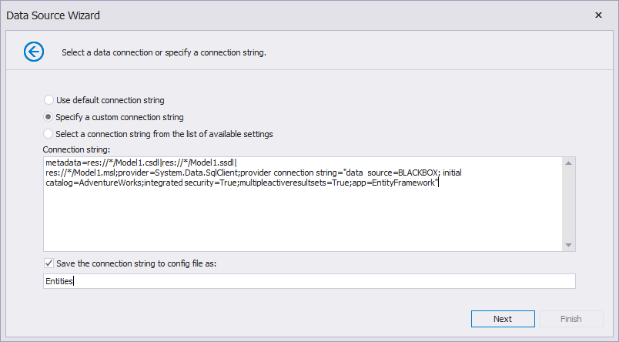Click the Connection string label
Image resolution: width=619 pixels, height=342 pixels.
coord(77,149)
